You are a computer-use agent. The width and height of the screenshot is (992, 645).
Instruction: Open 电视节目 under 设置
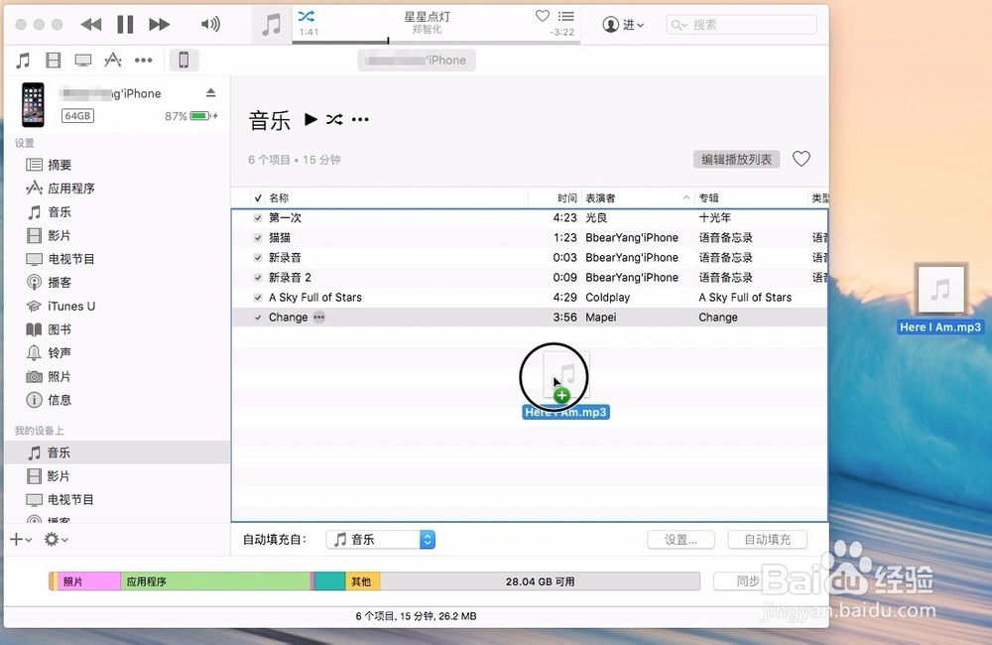click(x=61, y=259)
